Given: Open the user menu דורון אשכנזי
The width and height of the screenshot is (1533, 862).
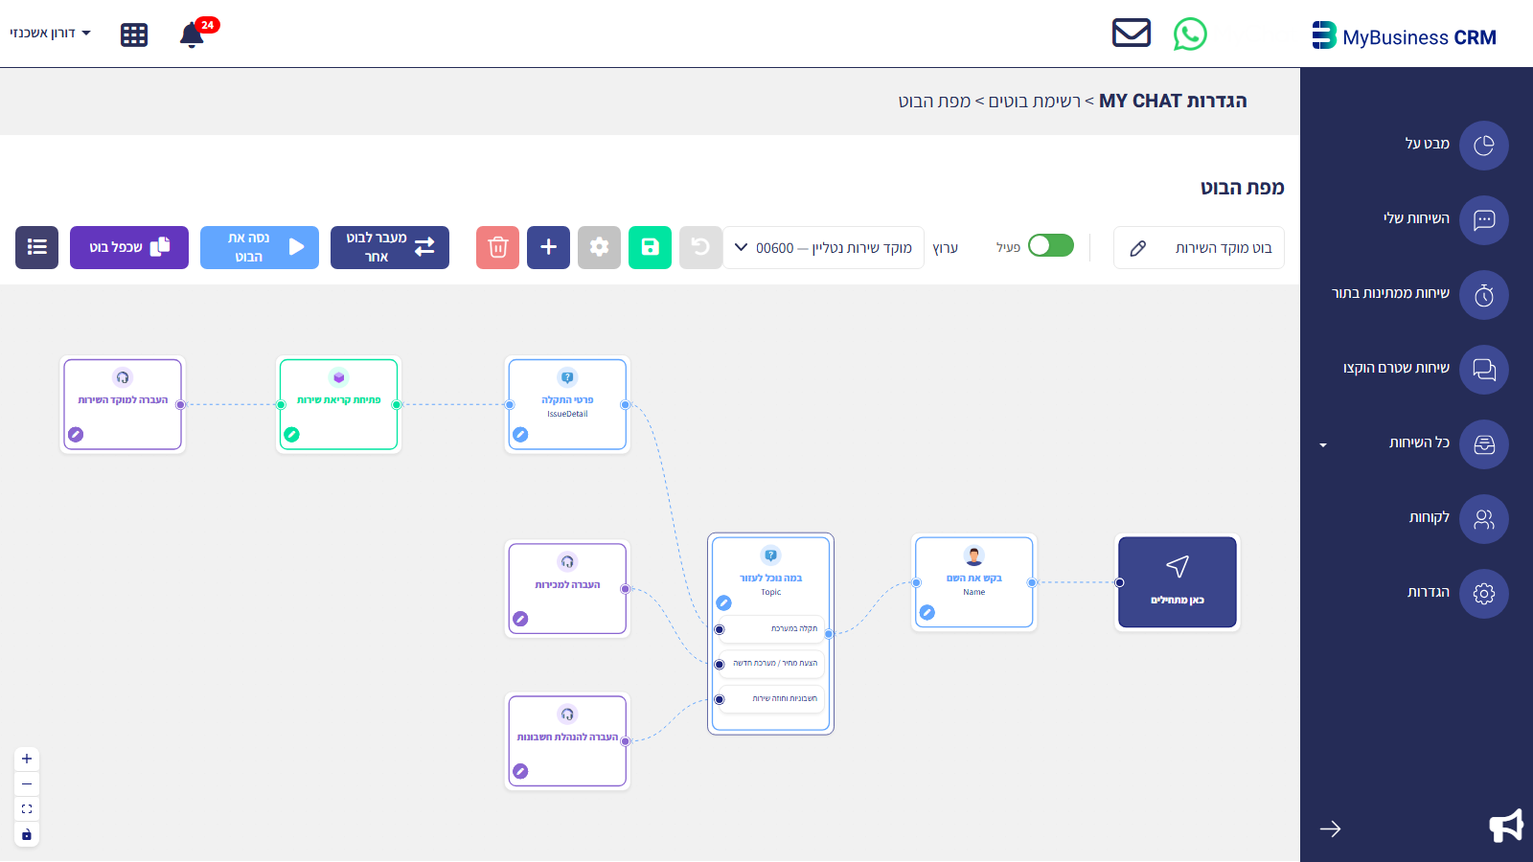Looking at the screenshot, I should click(x=50, y=33).
